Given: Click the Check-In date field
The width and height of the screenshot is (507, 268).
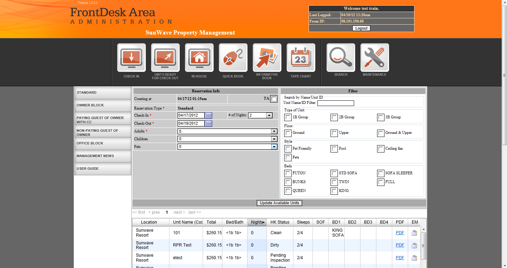Looking at the screenshot, I should (191, 116).
